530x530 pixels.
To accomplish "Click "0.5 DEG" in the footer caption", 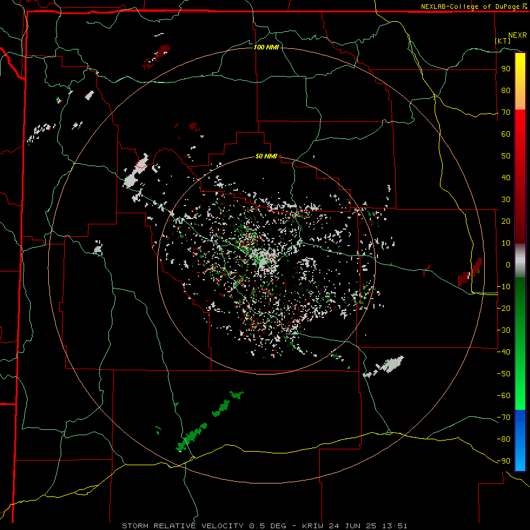I will (268, 526).
